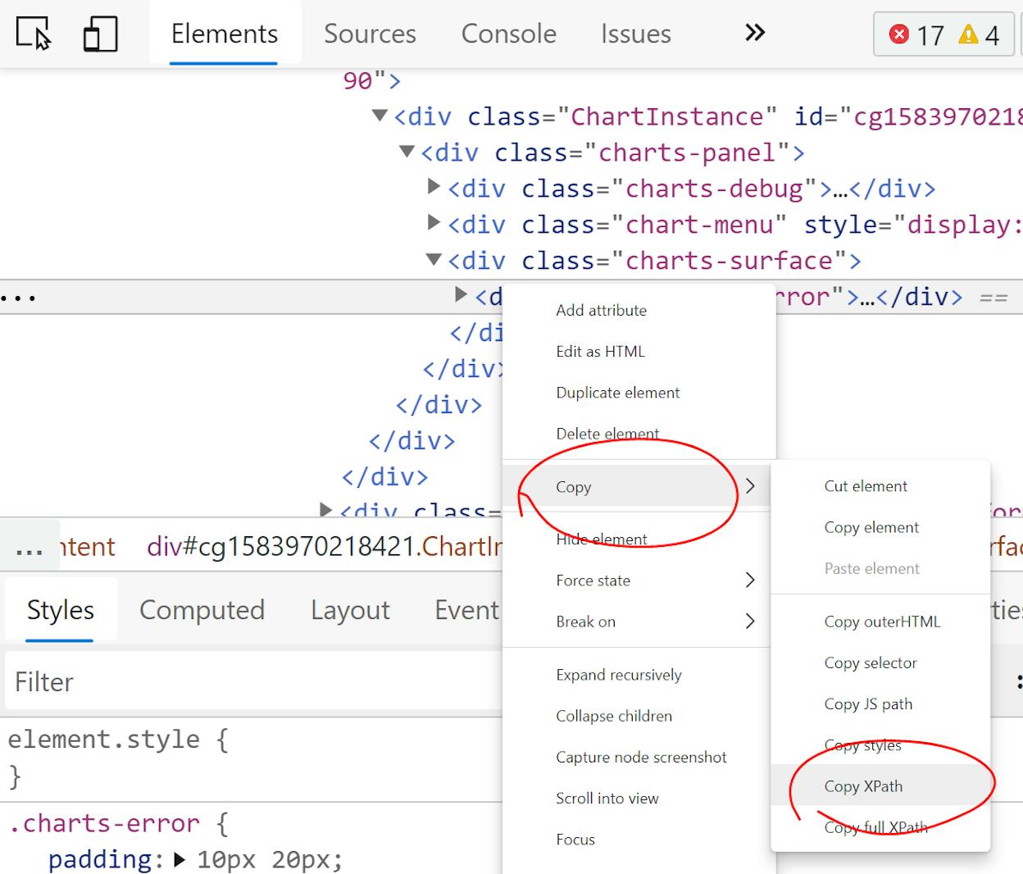Viewport: 1023px width, 874px height.
Task: Open the Copy submenu arrow
Action: [x=750, y=486]
